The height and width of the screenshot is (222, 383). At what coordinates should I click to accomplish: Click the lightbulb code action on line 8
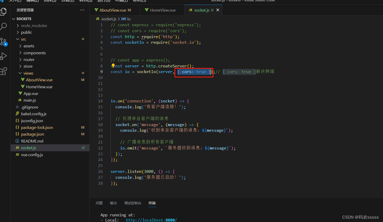coord(113,66)
